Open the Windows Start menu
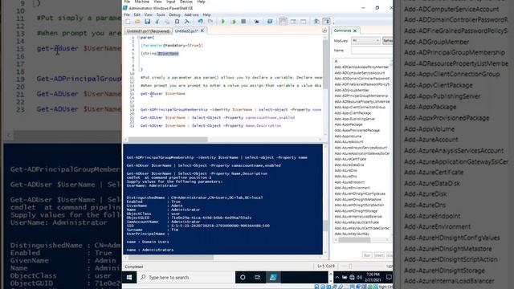This screenshot has height=289, width=514. (x=129, y=278)
